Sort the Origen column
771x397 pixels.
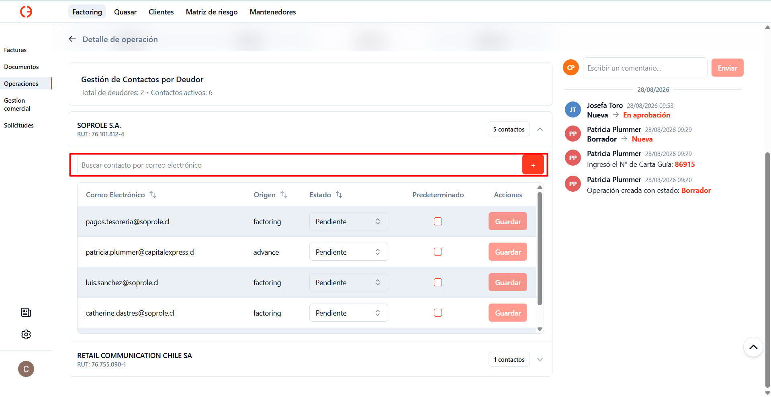click(284, 194)
